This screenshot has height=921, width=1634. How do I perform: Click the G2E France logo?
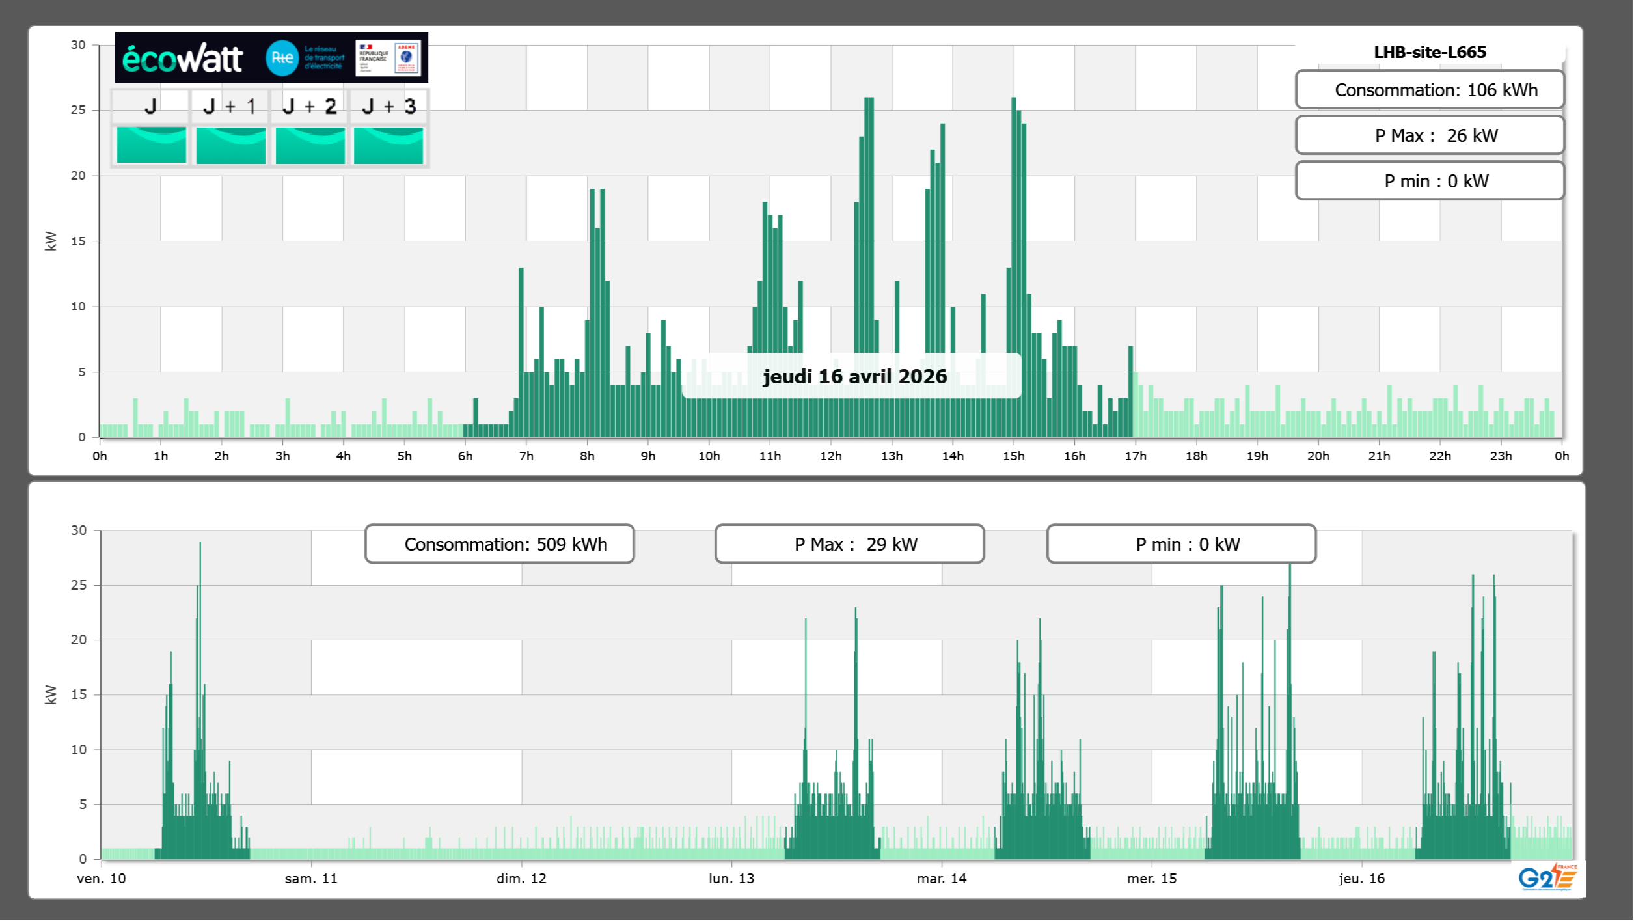(x=1547, y=877)
